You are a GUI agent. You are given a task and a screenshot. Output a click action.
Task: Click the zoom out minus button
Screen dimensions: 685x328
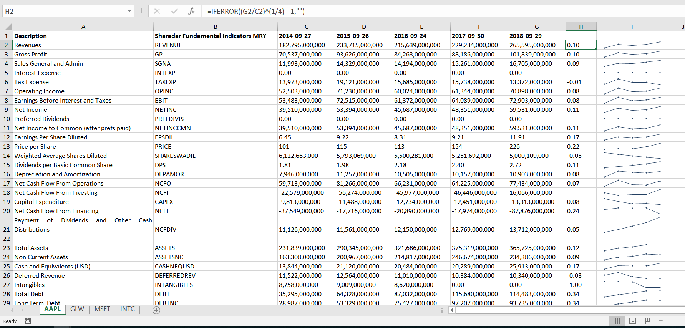click(661, 321)
